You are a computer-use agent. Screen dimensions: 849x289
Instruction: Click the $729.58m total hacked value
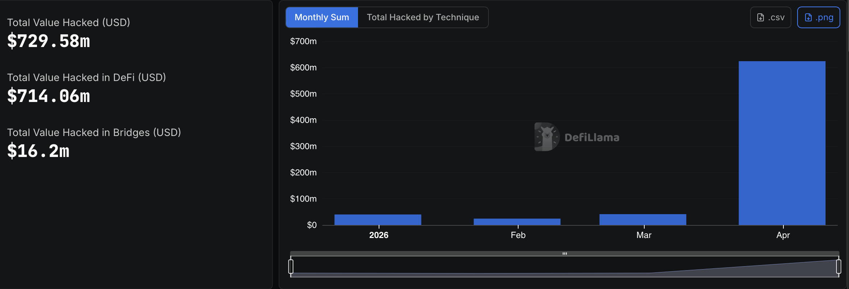click(49, 41)
